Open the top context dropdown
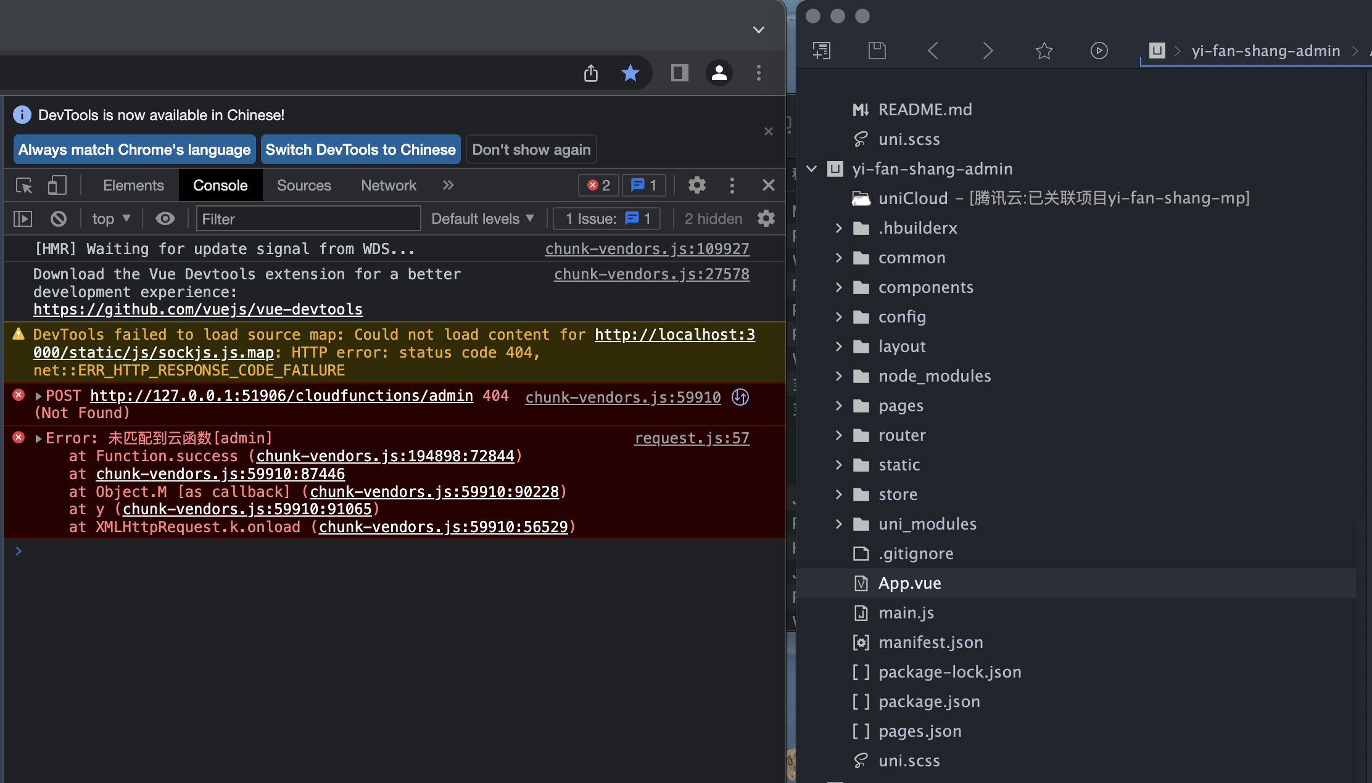1372x783 pixels. [x=111, y=219]
